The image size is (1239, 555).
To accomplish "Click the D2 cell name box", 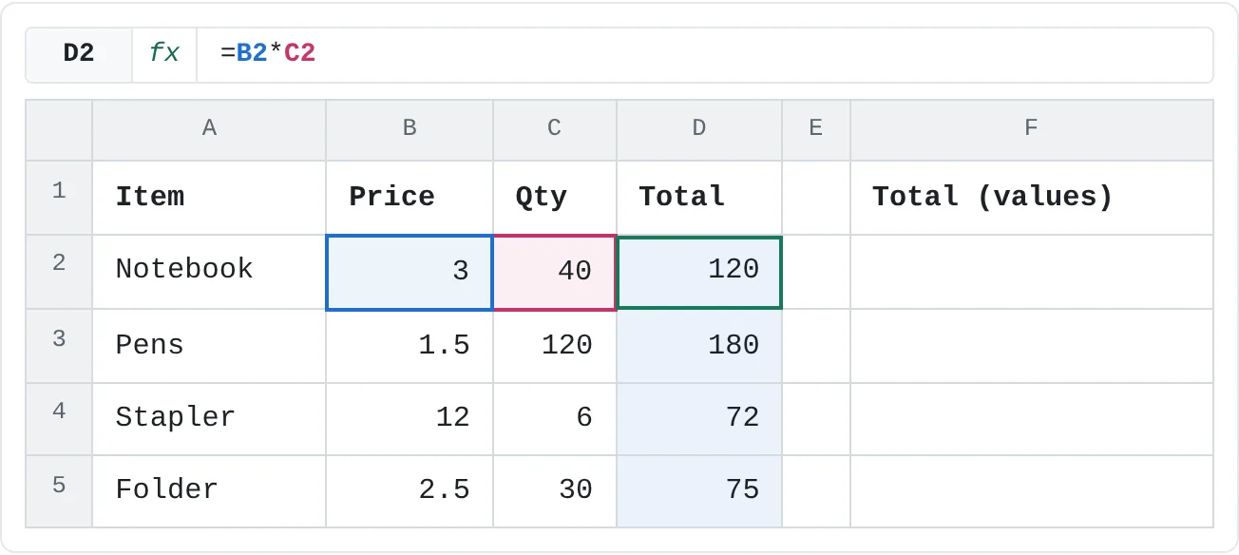I will 79,54.
